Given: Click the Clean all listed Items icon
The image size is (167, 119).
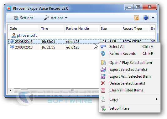Looking at the screenshot, I should click(103, 90).
